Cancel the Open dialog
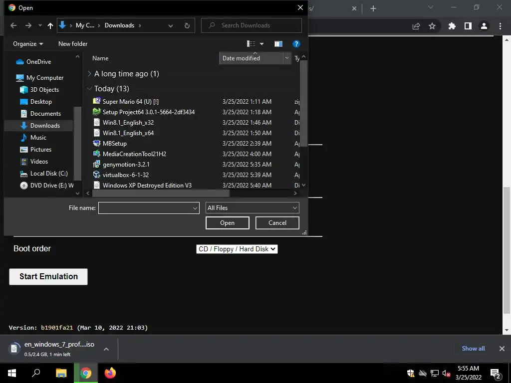 (x=277, y=223)
